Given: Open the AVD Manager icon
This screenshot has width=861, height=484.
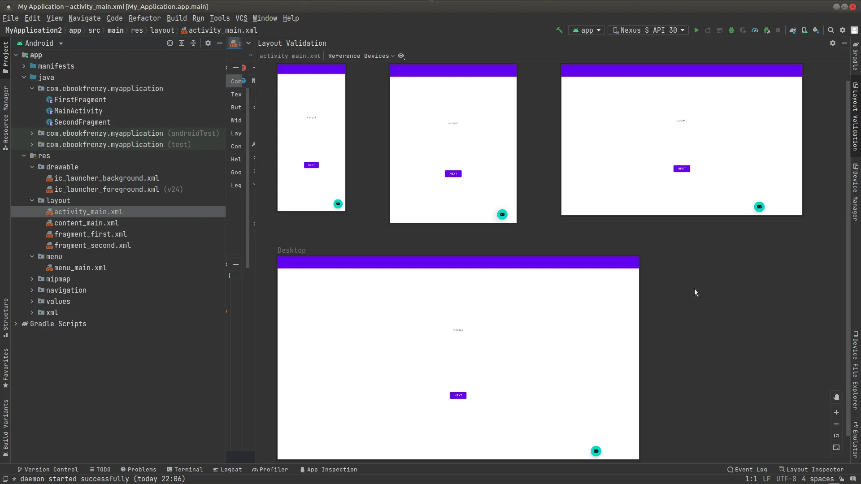Looking at the screenshot, I should (x=804, y=30).
